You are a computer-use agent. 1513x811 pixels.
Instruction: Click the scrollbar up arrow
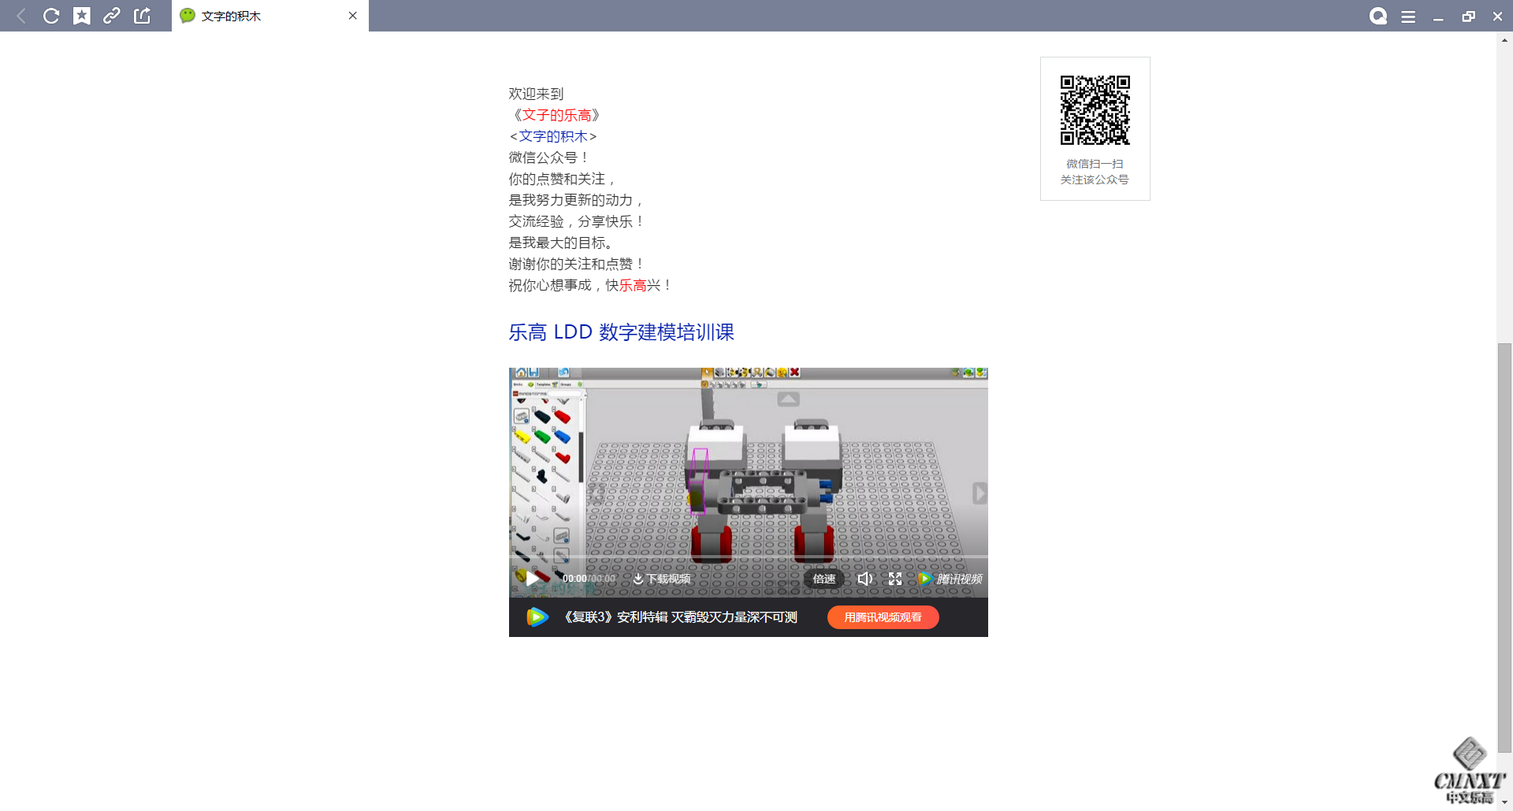click(x=1505, y=39)
